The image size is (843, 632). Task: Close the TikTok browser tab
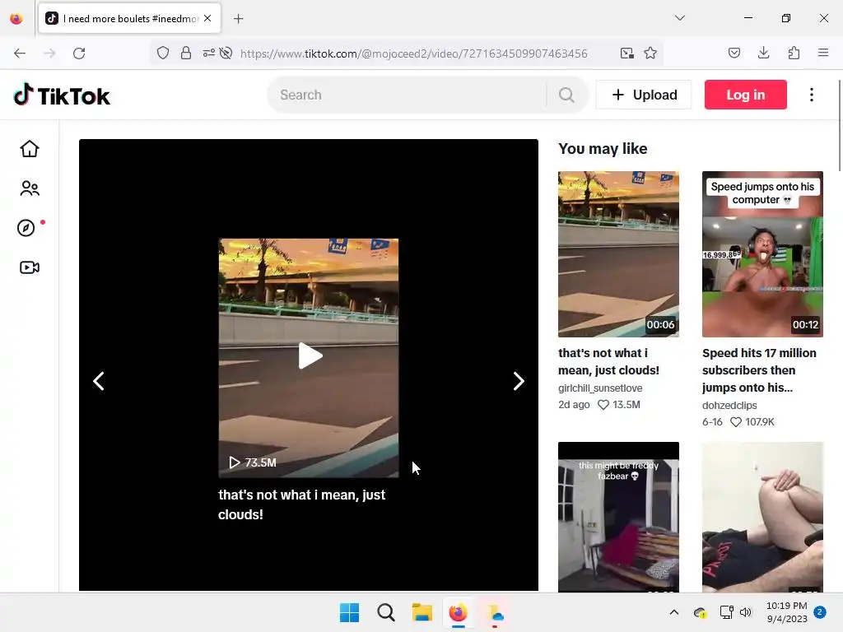point(207,18)
